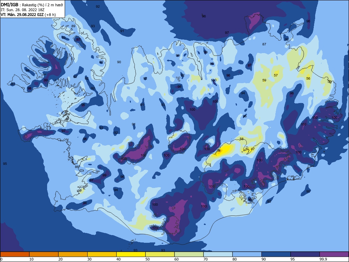Choose the gold 30–40 legend swatch
The image size is (349, 262).
click(x=102, y=254)
